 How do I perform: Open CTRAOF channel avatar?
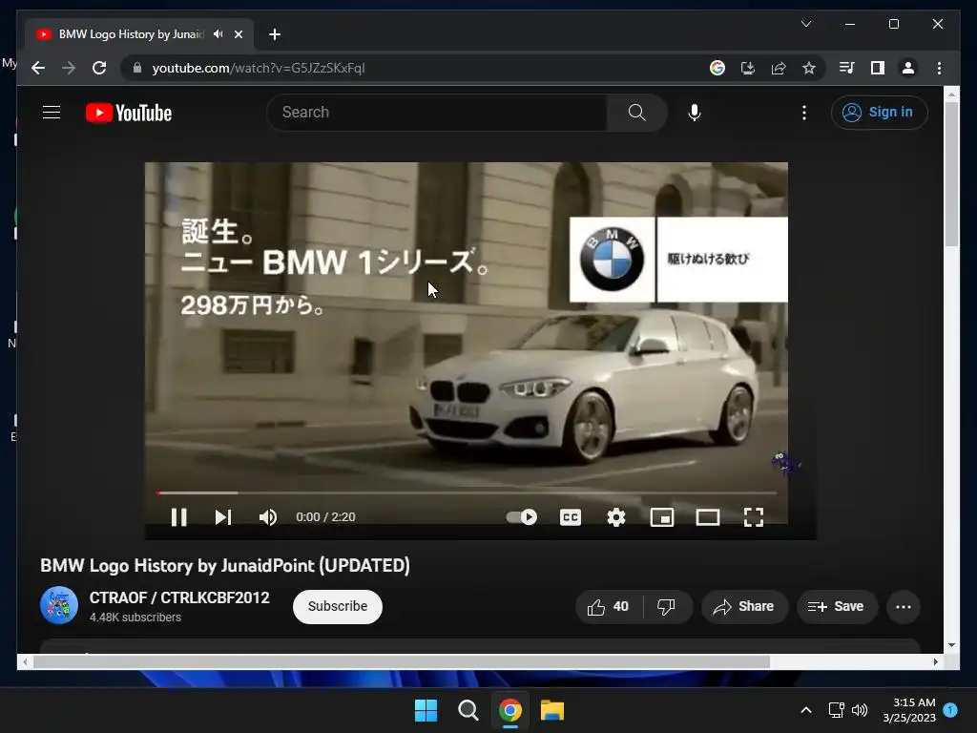pyautogui.click(x=59, y=605)
